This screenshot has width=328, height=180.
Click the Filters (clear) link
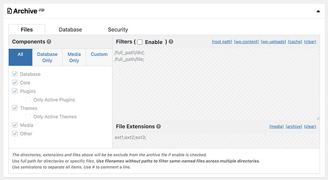(x=310, y=42)
